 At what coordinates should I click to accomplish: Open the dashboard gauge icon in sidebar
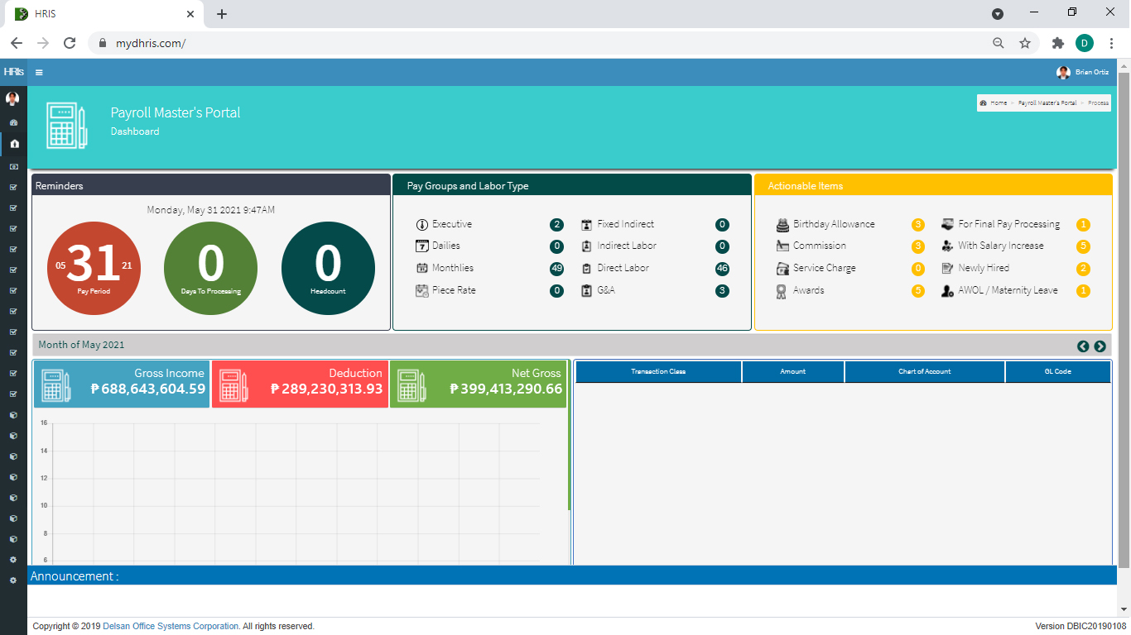click(x=13, y=122)
